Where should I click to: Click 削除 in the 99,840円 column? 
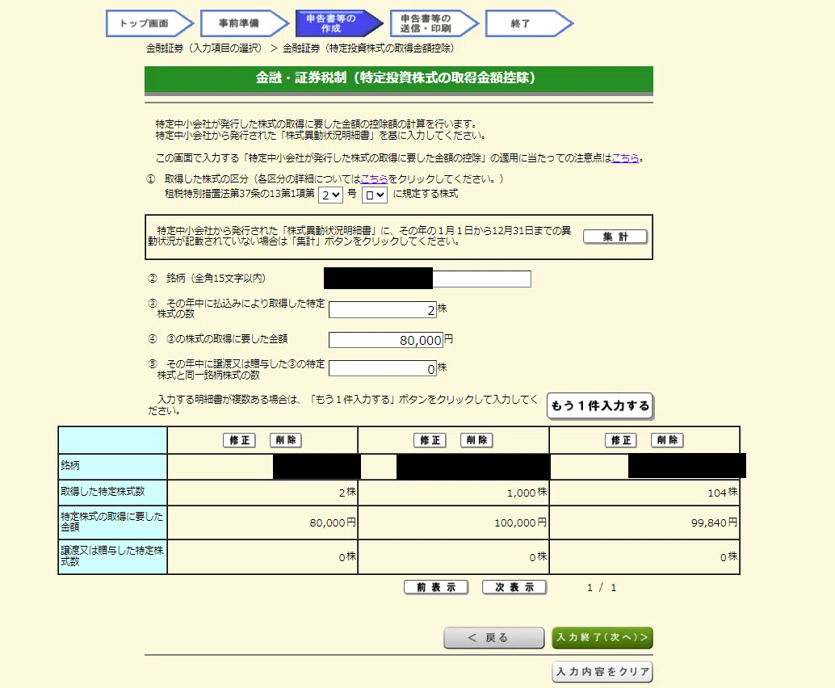tap(667, 440)
